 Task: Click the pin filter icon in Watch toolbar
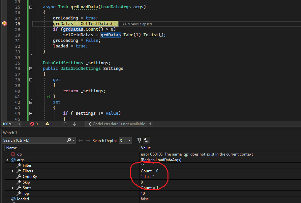click(139, 140)
